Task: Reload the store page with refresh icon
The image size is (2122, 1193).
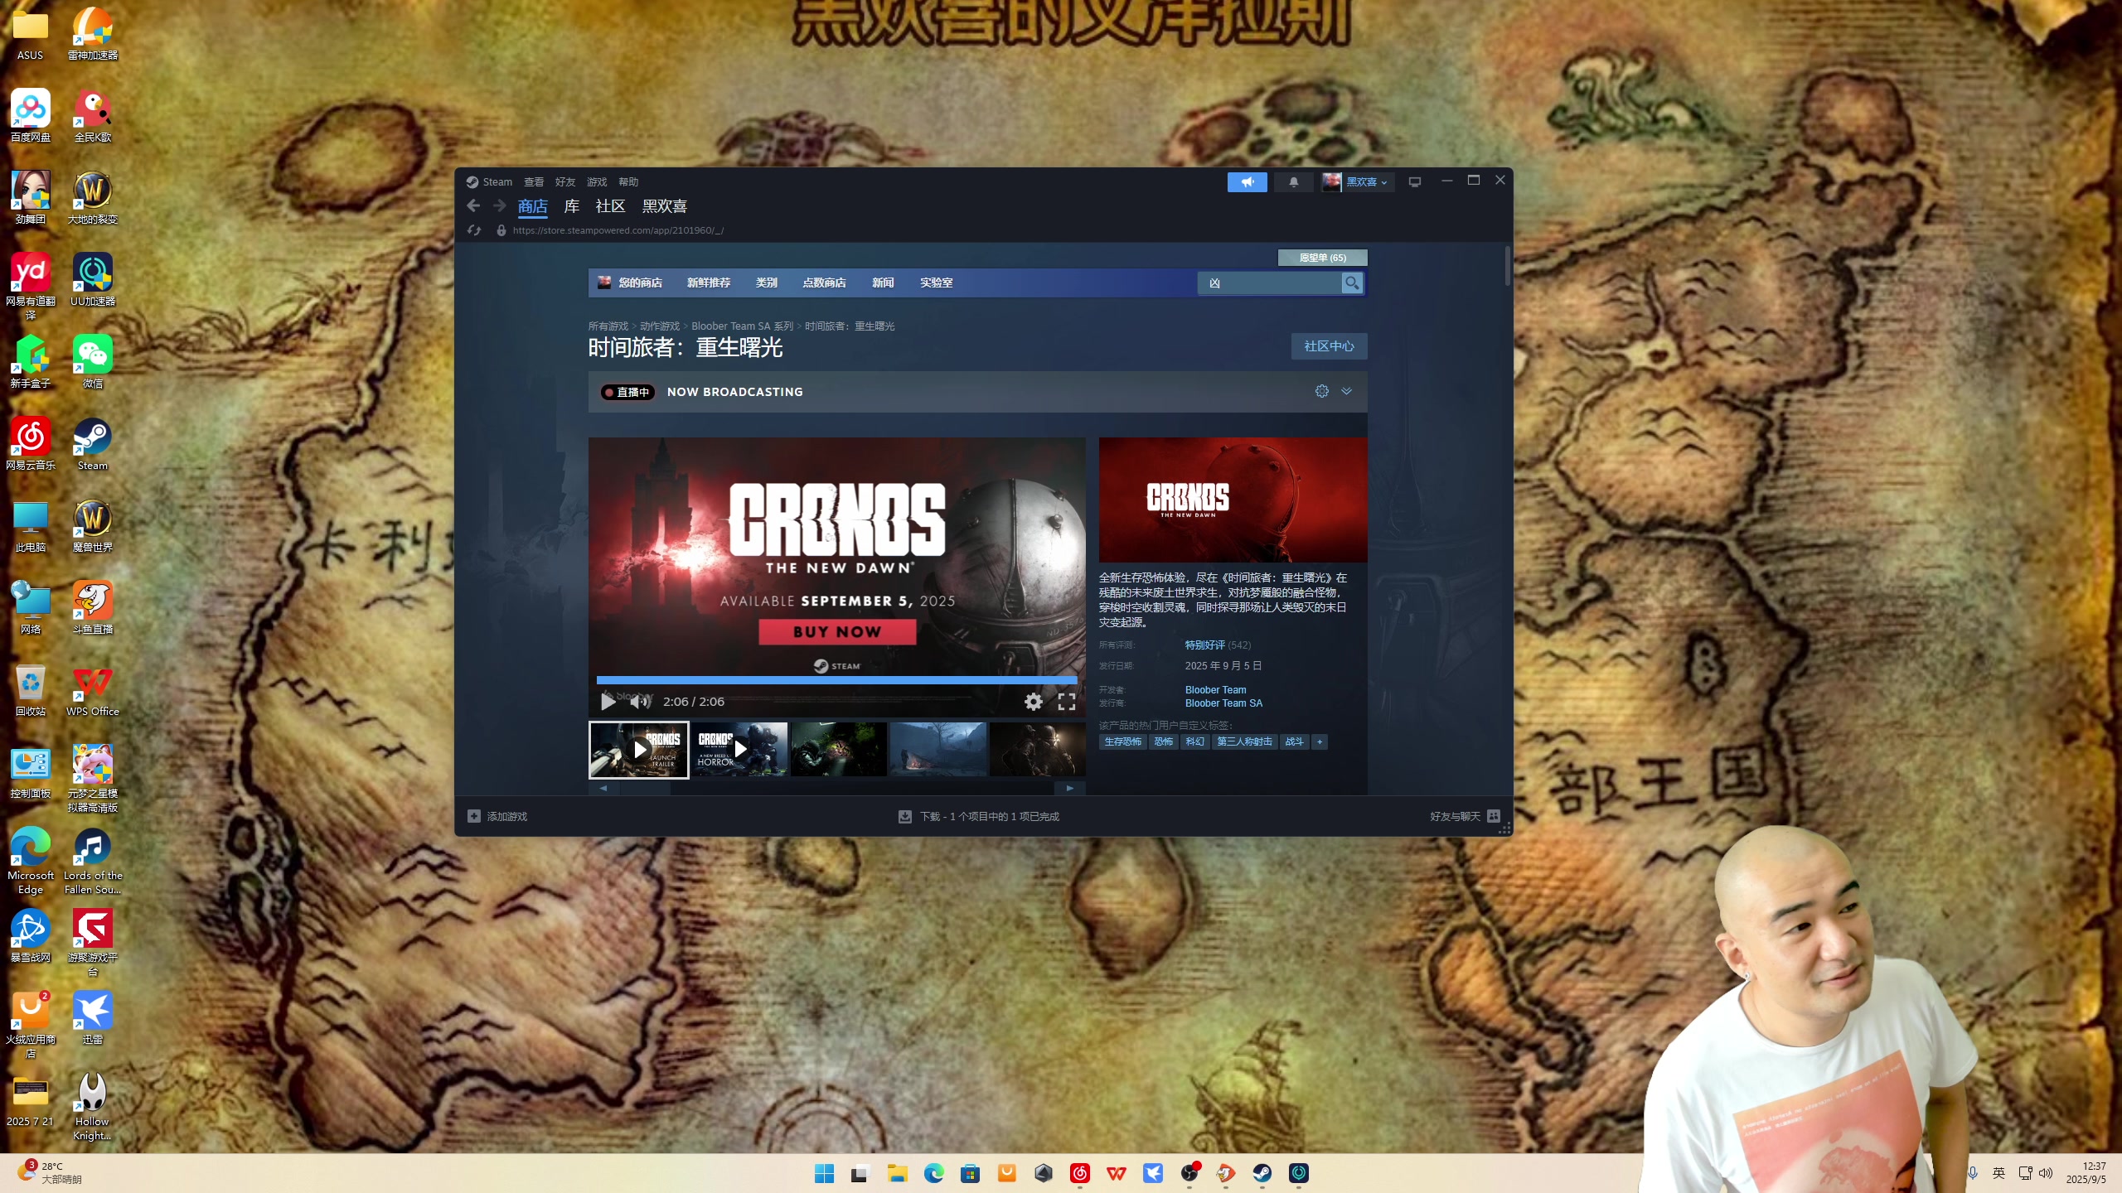Action: pos(474,230)
